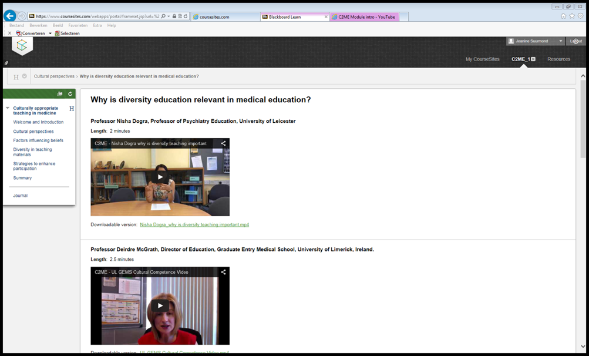This screenshot has height=356, width=589.
Task: Click share icon on Nisha Dogra video
Action: 223,143
